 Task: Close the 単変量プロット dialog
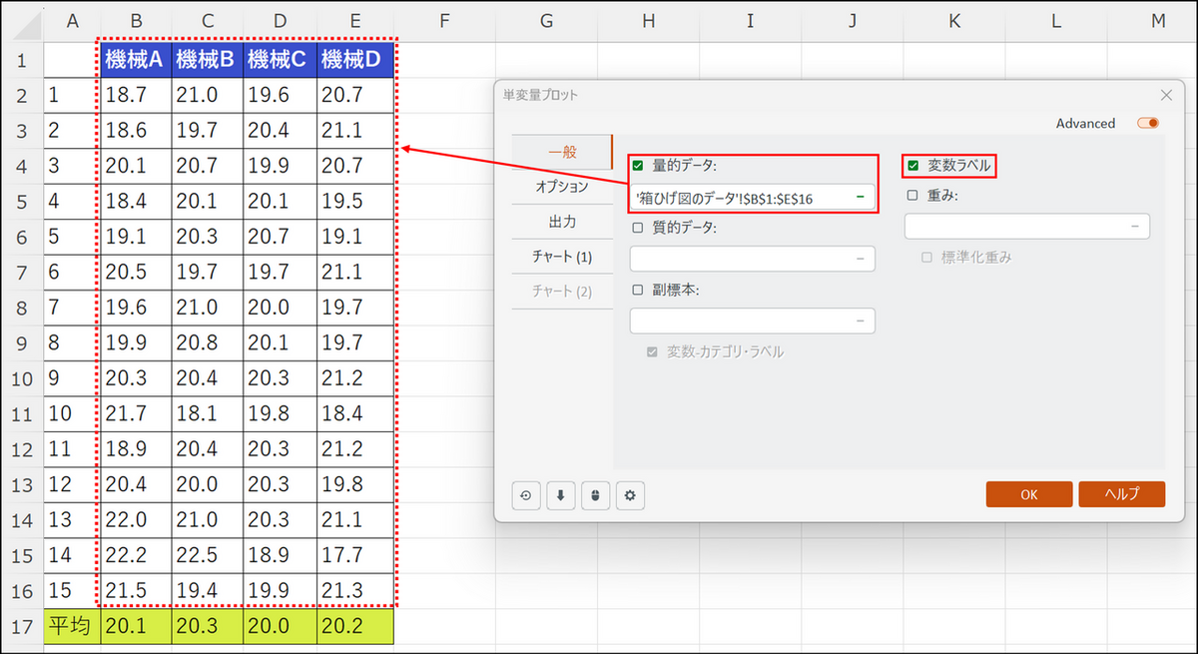(1166, 95)
